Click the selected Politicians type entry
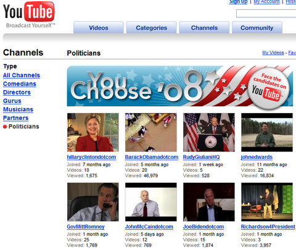The image size is (296, 249). click(21, 127)
